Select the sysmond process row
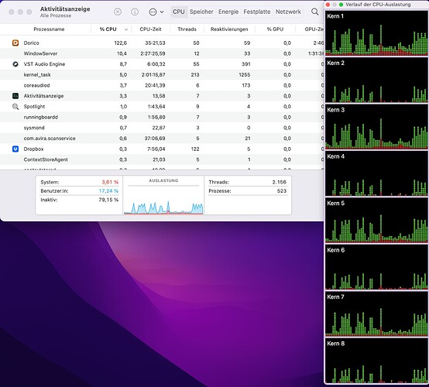429x387 pixels. pyautogui.click(x=162, y=128)
